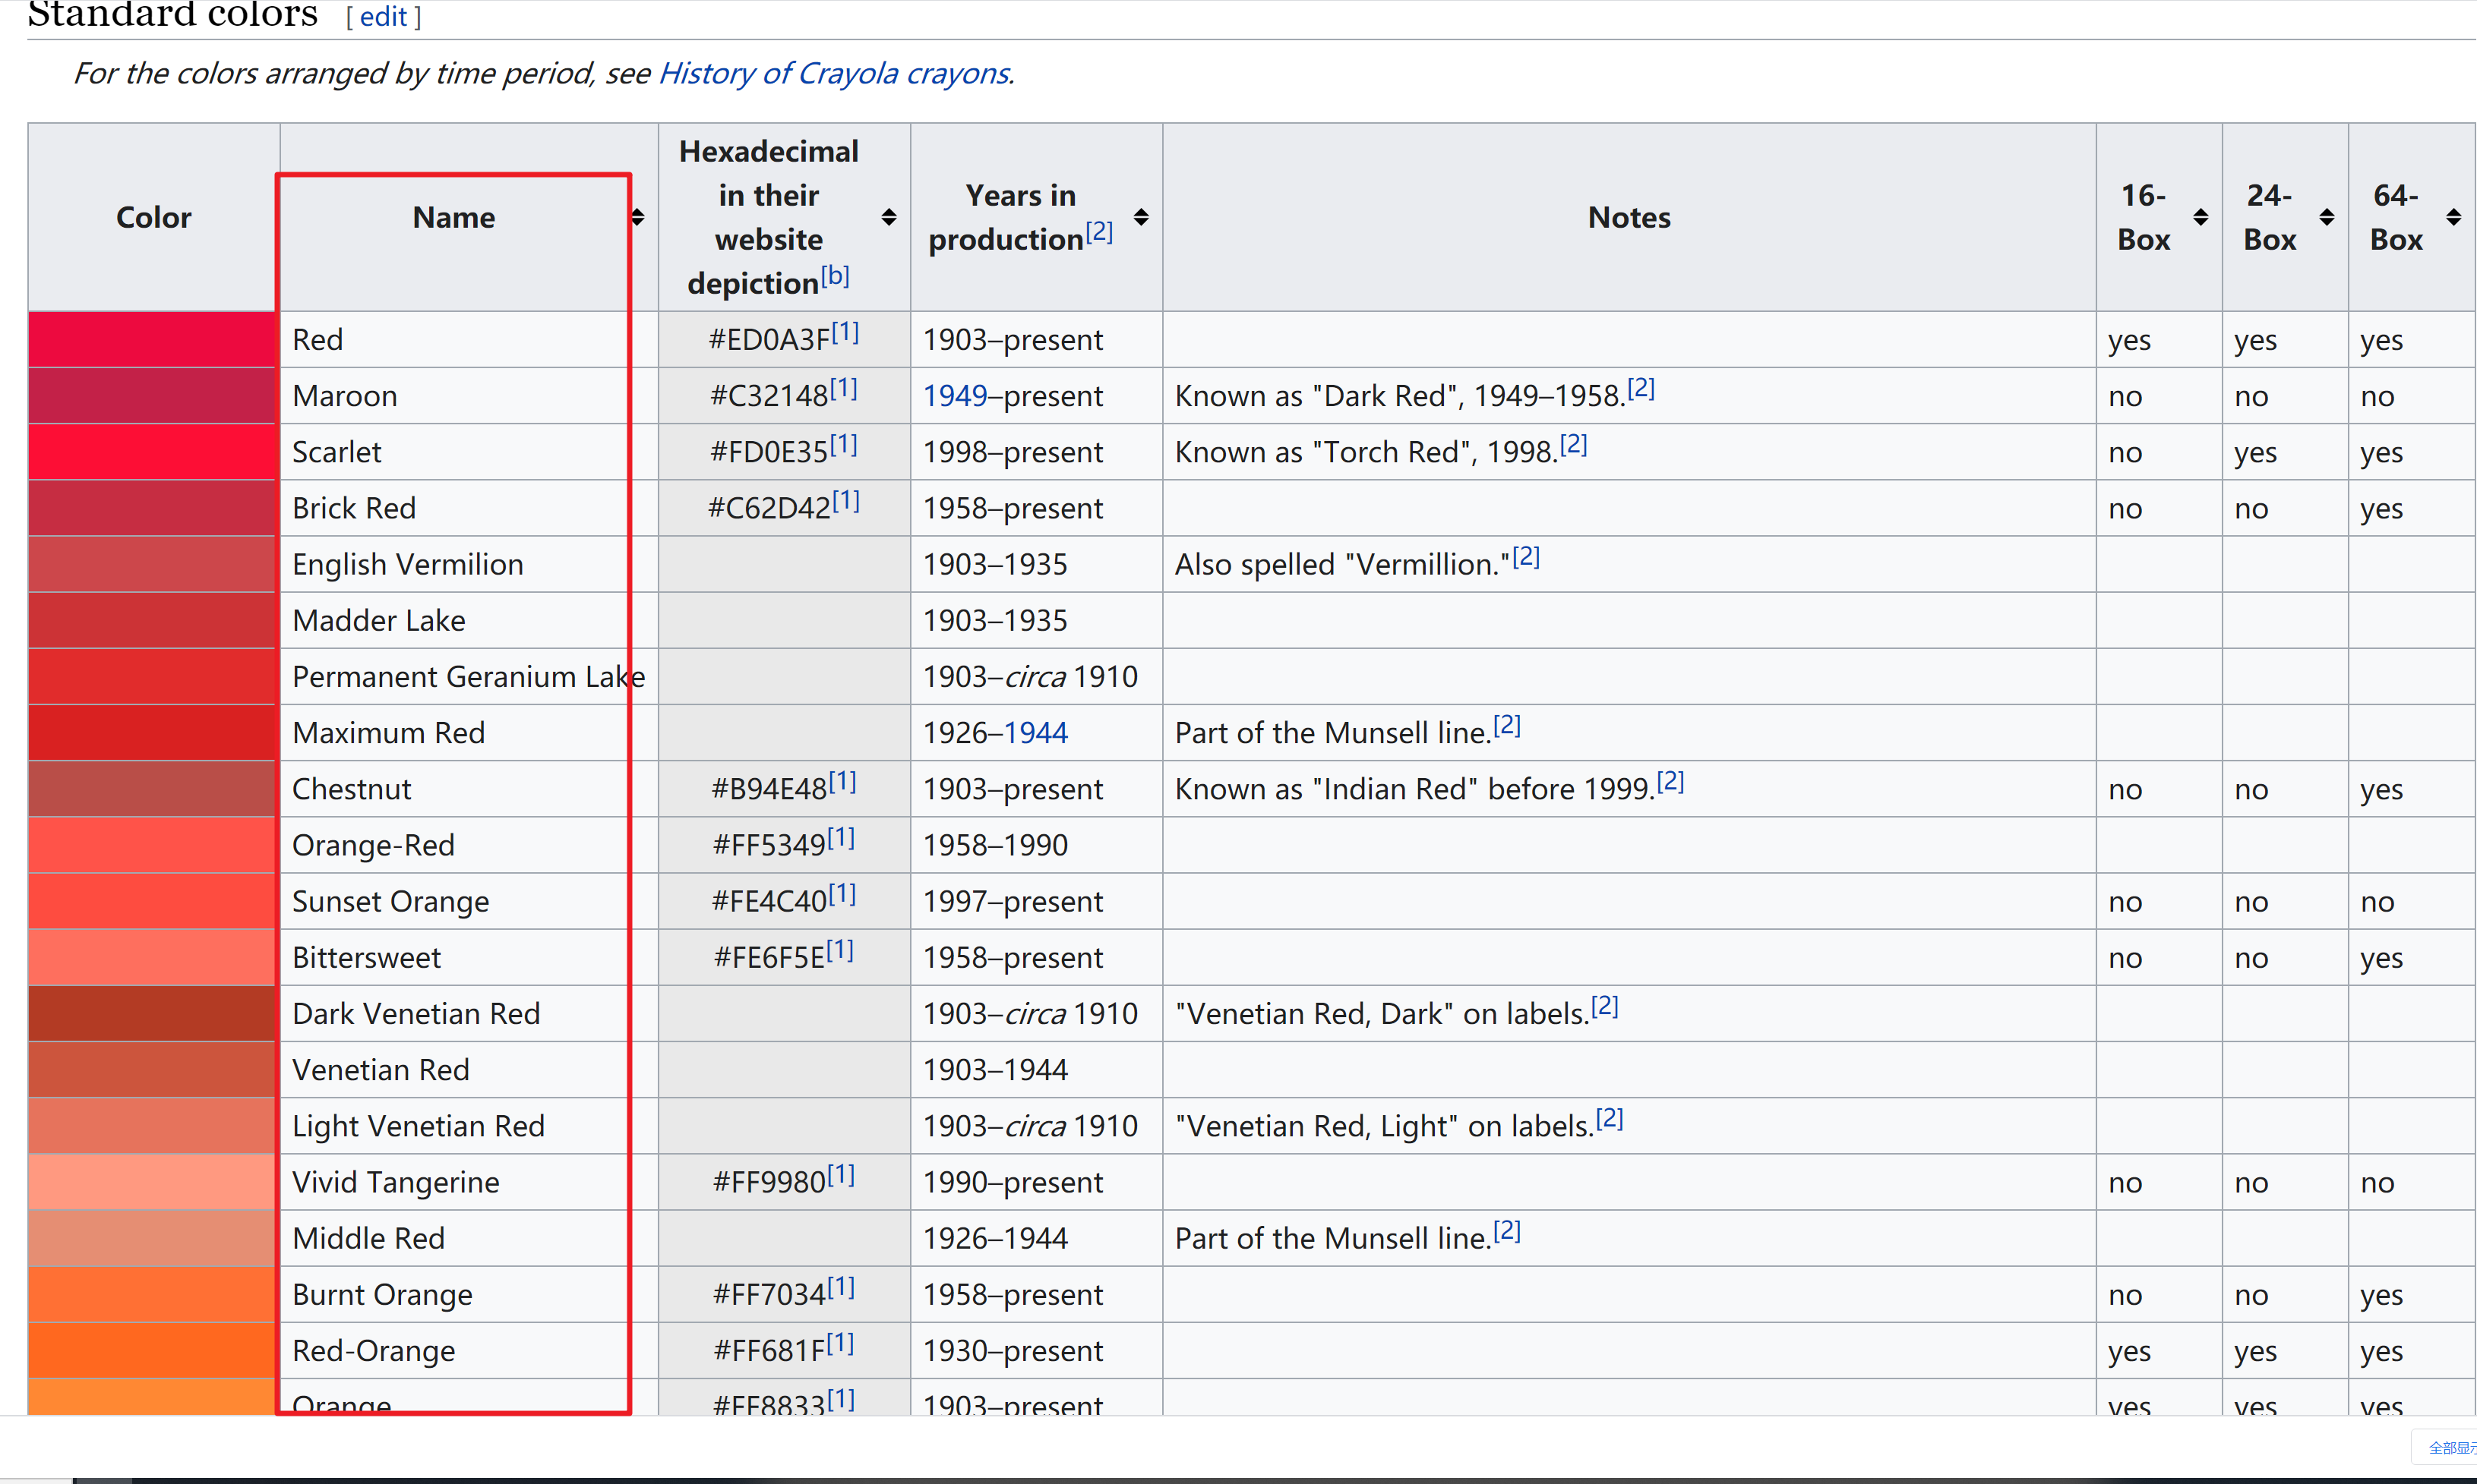This screenshot has width=2477, height=1484.
Task: Open reference [2] in Years header
Action: (1099, 231)
